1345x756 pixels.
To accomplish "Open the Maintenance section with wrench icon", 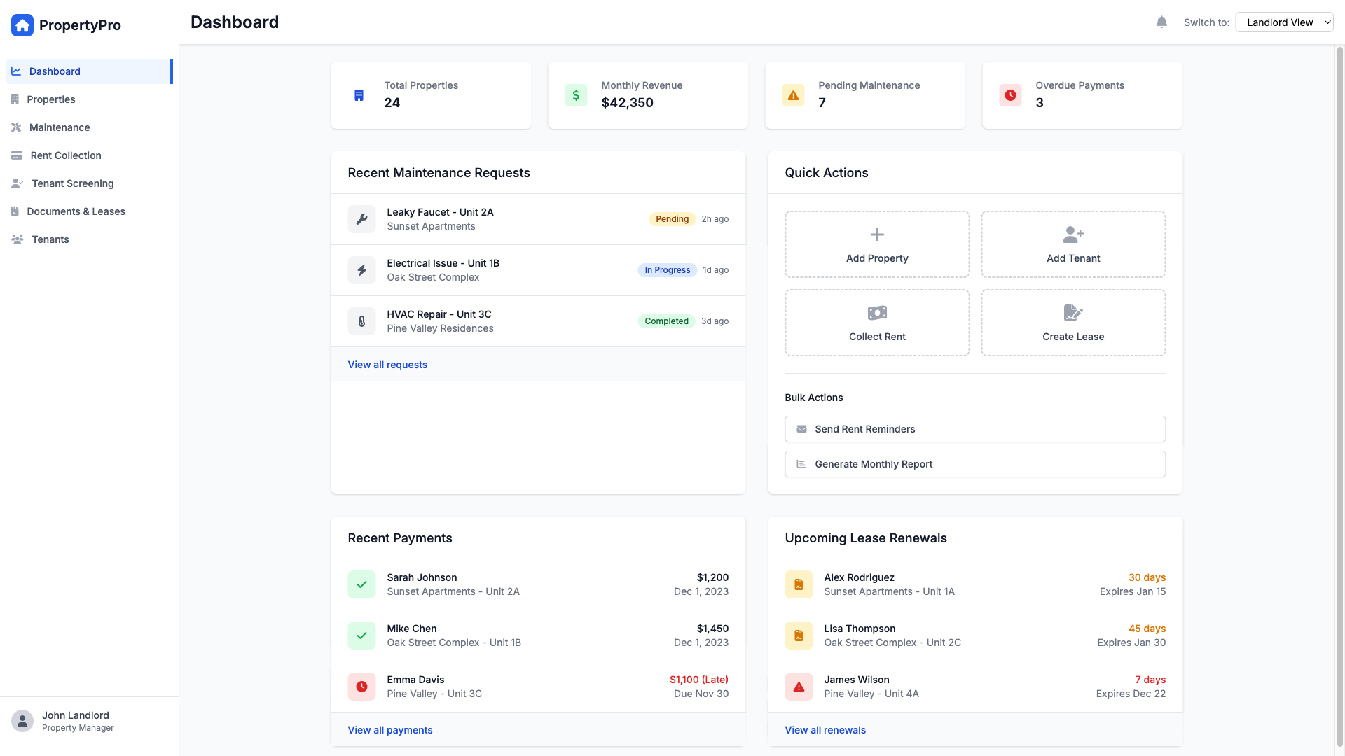I will 17,127.
